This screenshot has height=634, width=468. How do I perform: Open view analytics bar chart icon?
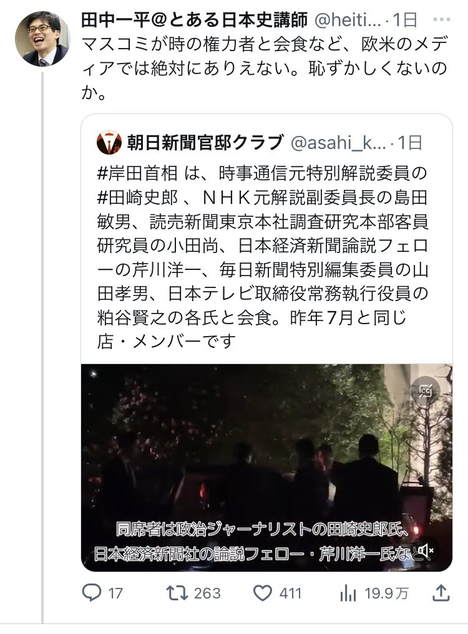(x=348, y=593)
